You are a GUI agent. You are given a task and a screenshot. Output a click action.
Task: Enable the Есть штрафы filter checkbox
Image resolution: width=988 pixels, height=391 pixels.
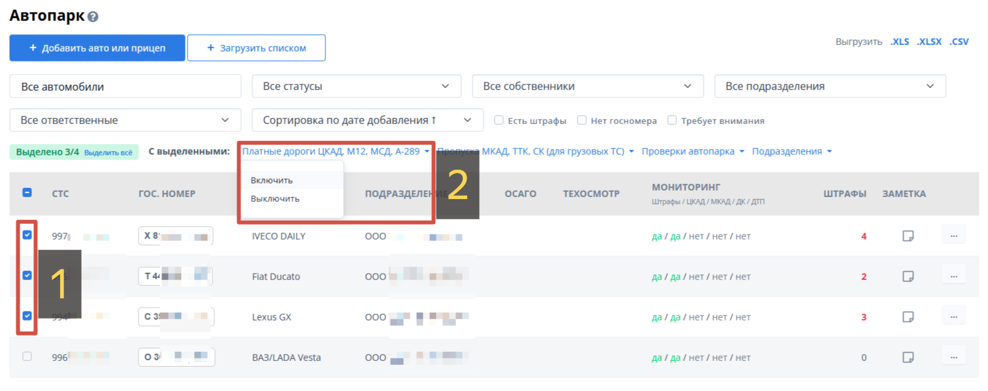point(499,120)
